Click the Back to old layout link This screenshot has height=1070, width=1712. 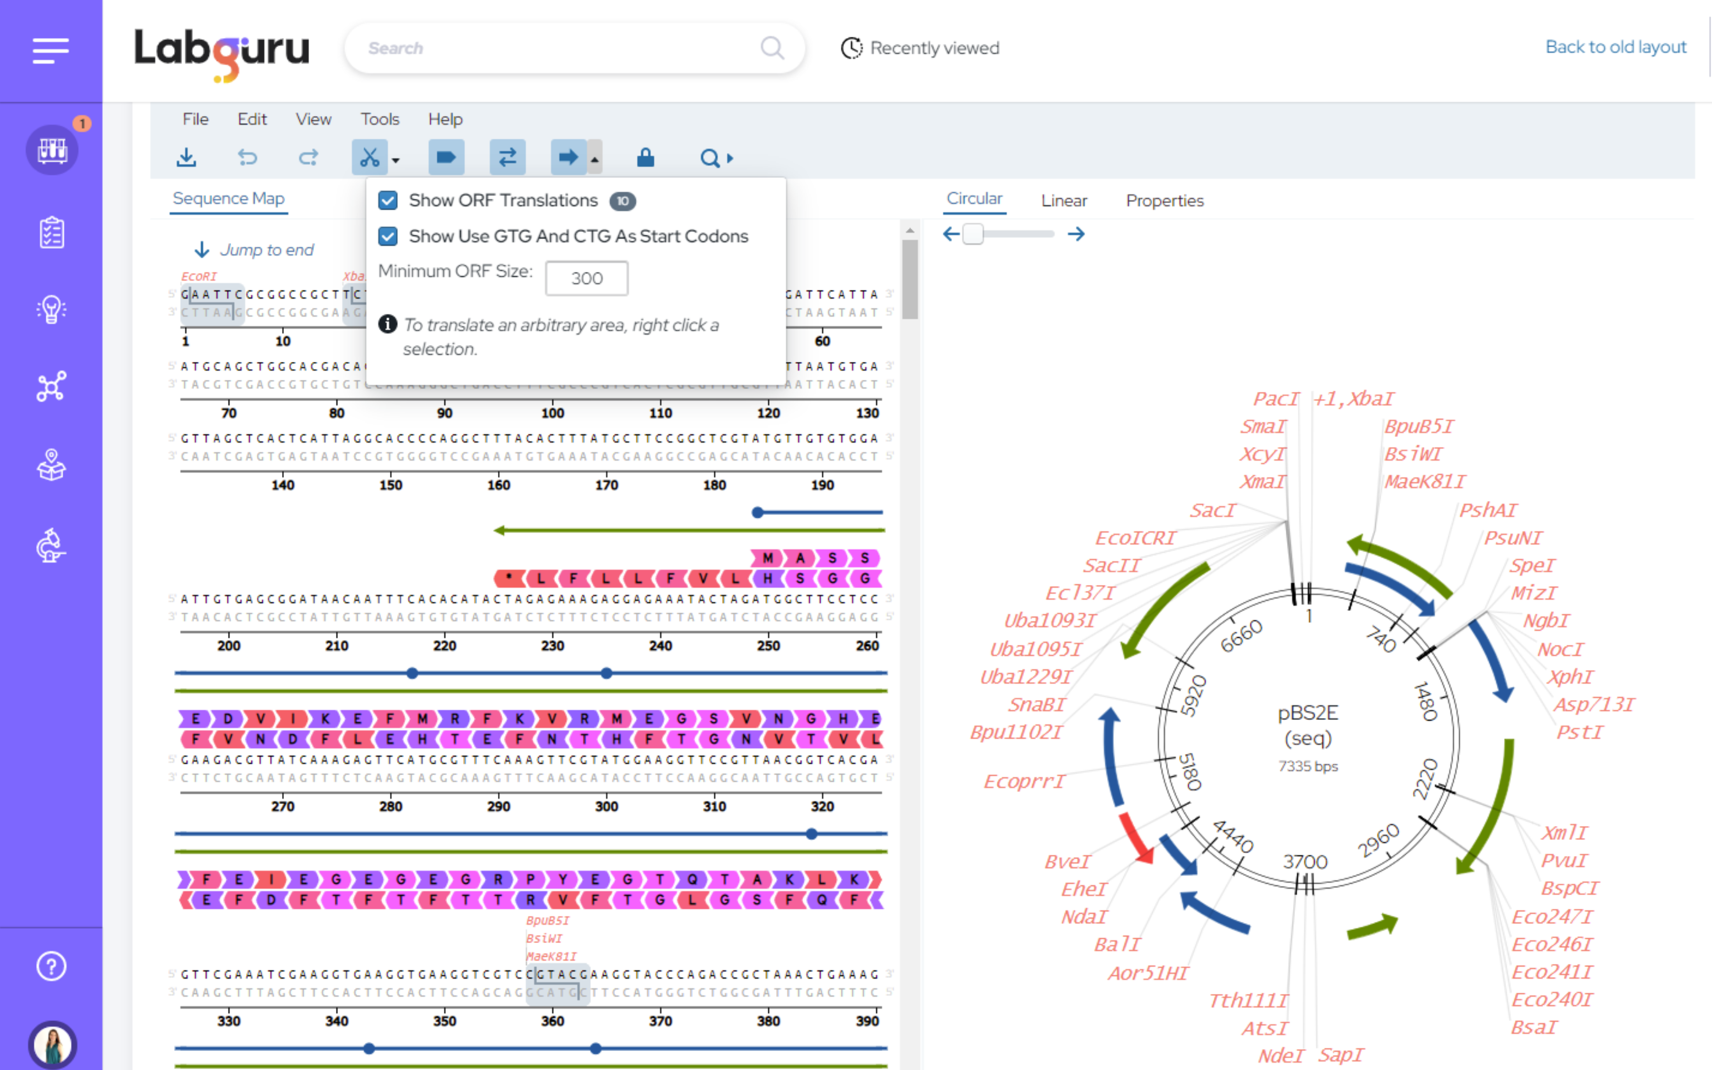(1616, 47)
